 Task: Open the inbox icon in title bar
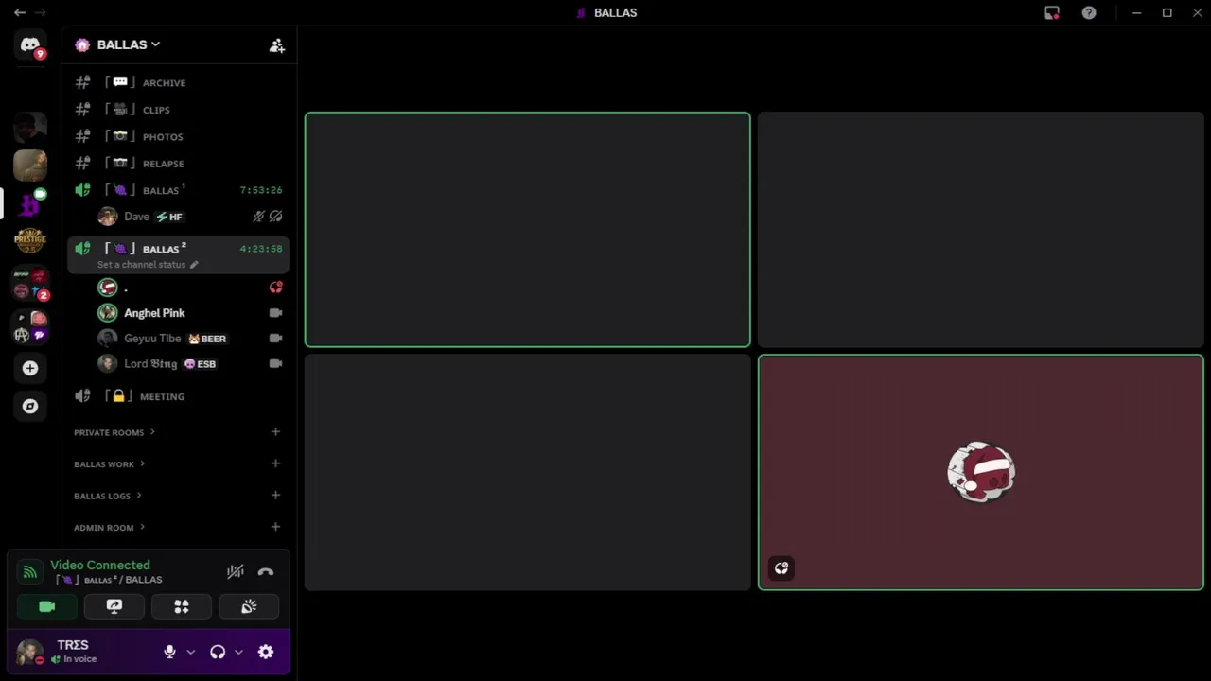[1052, 12]
